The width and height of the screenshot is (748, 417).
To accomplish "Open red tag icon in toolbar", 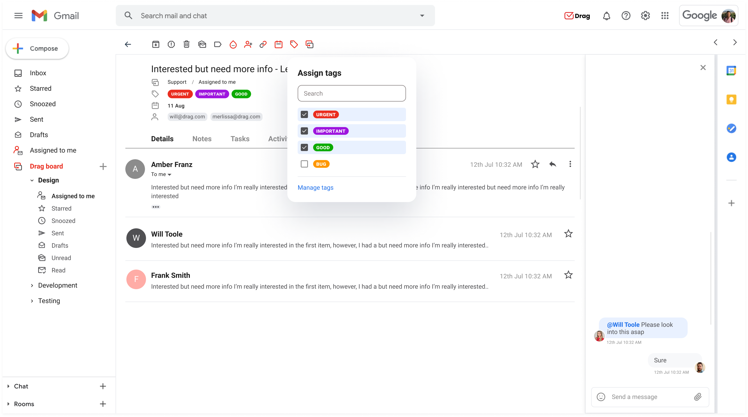I will click(x=294, y=44).
